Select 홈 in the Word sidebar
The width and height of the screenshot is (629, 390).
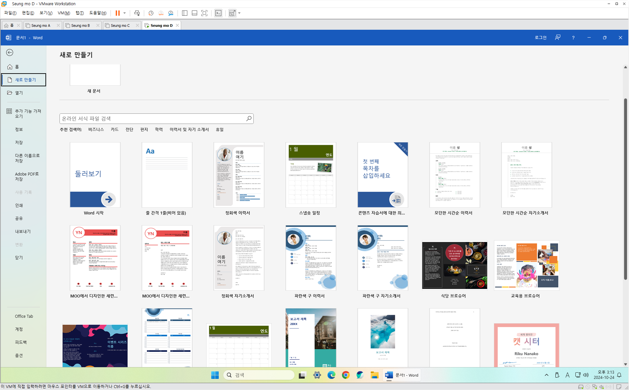tap(23, 67)
